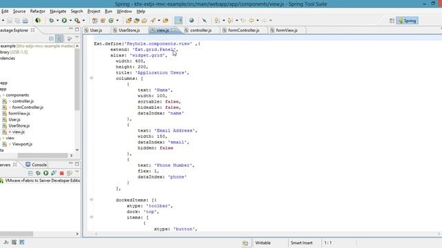This screenshot has width=442, height=248.
Task: Select Viewport.js in Package Explorer
Action: click(22, 144)
